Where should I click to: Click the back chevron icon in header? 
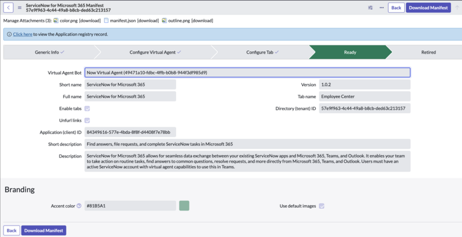click(8, 7)
